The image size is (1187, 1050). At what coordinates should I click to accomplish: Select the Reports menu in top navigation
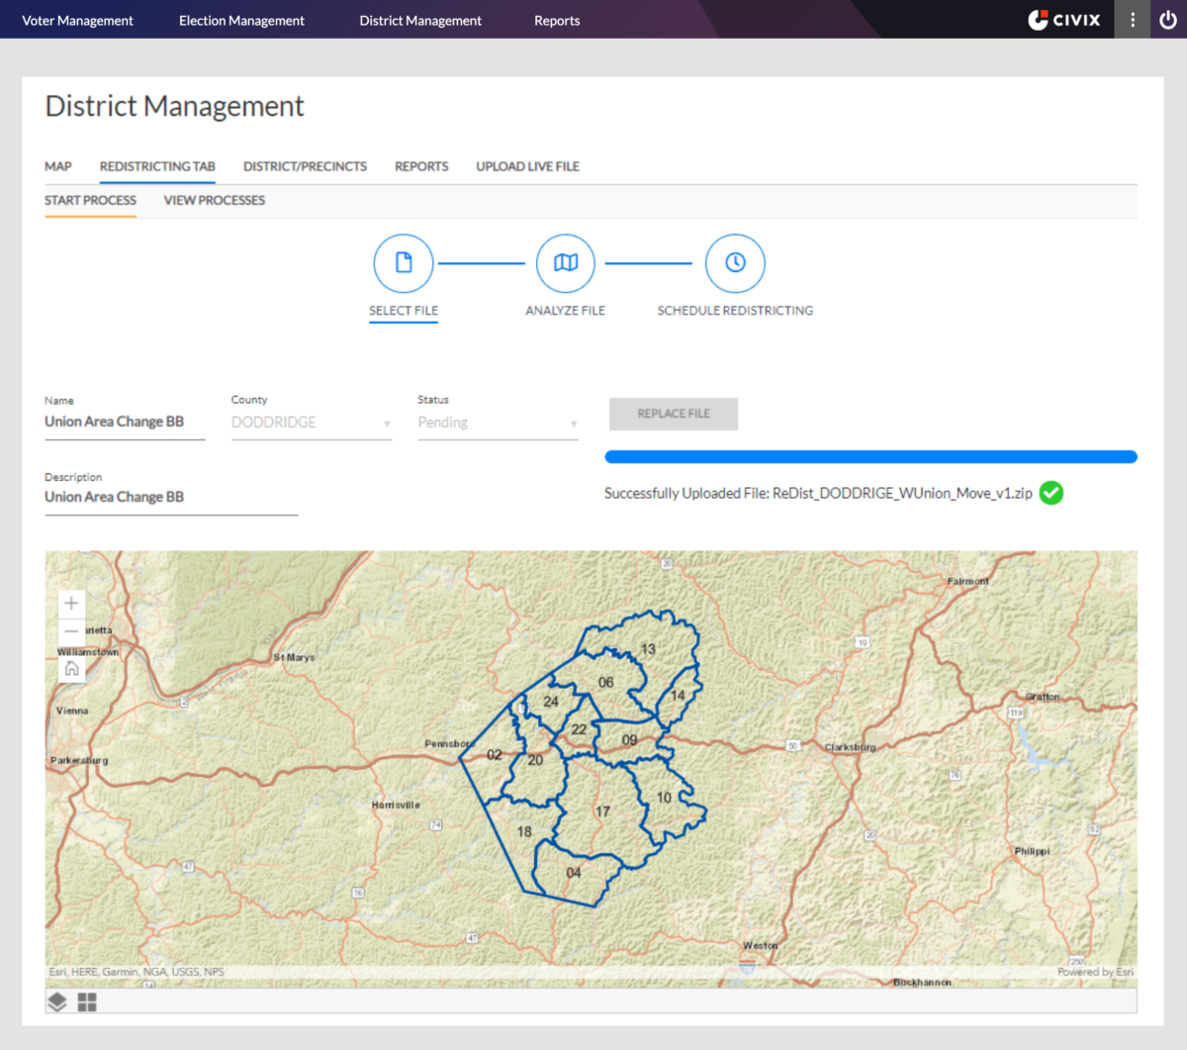point(557,19)
